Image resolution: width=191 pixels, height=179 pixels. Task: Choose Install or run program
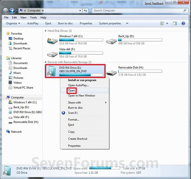tap(84, 80)
